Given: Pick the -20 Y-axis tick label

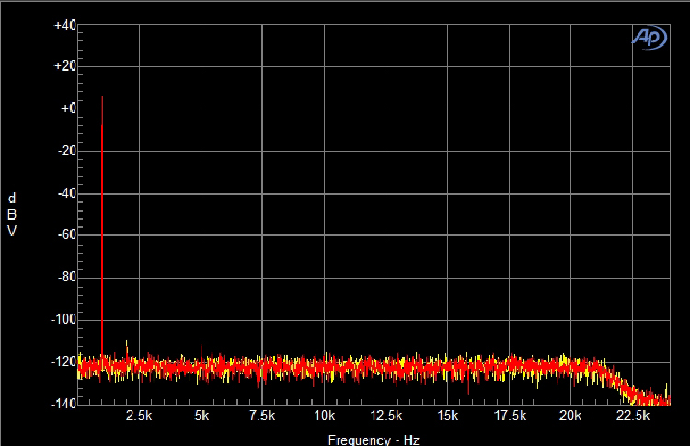Looking at the screenshot, I should 64,152.
